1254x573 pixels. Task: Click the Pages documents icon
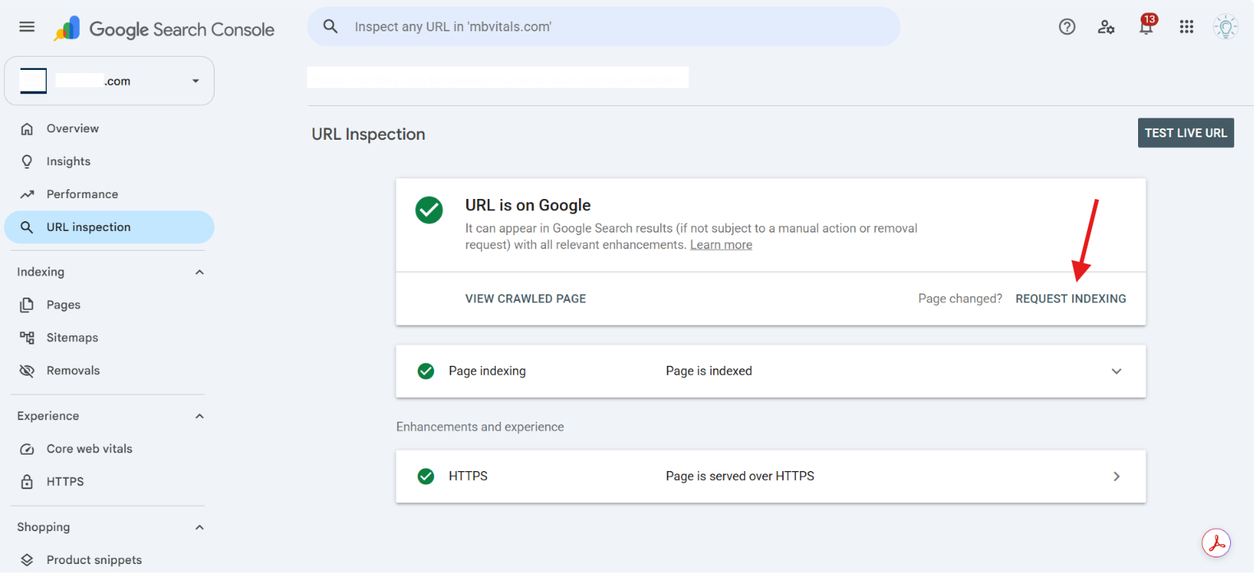27,304
